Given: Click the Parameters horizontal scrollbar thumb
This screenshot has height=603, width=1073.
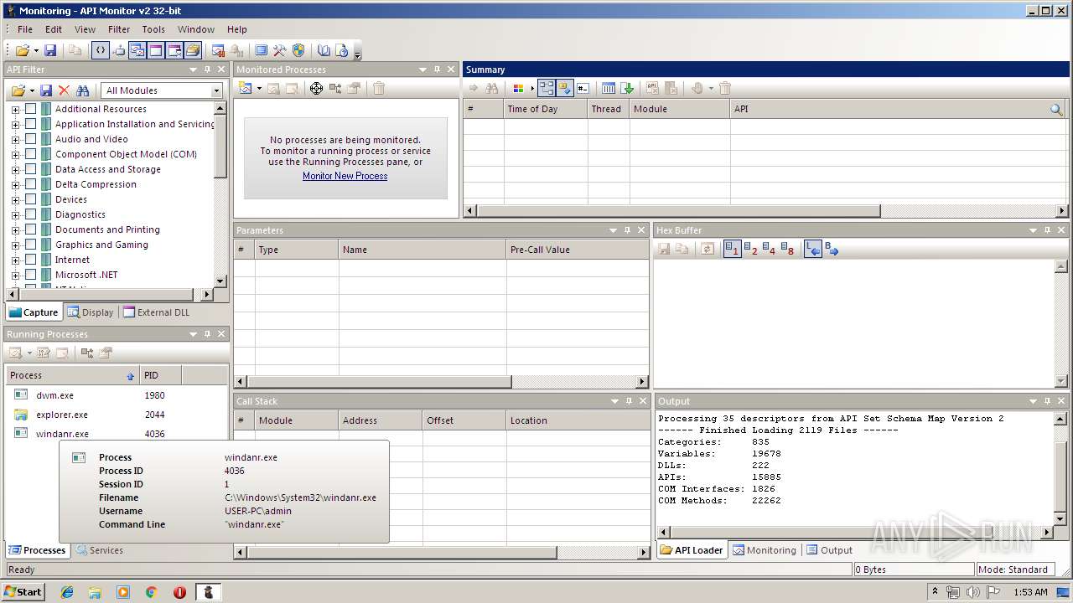Looking at the screenshot, I should tap(378, 382).
